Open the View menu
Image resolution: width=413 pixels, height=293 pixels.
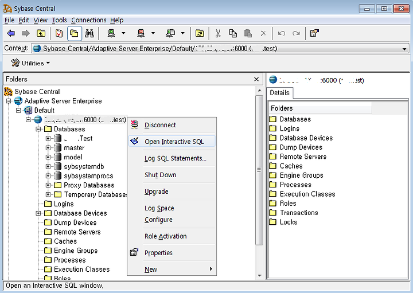[40, 20]
